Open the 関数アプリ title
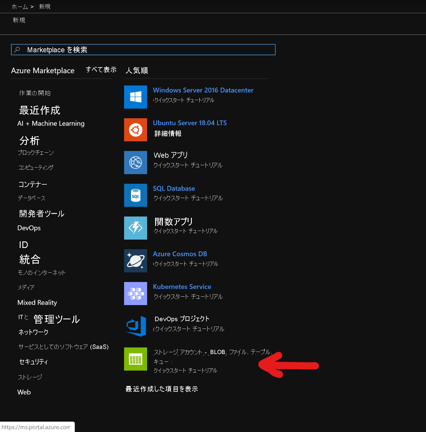Viewport: 426px width, 432px height. (173, 221)
